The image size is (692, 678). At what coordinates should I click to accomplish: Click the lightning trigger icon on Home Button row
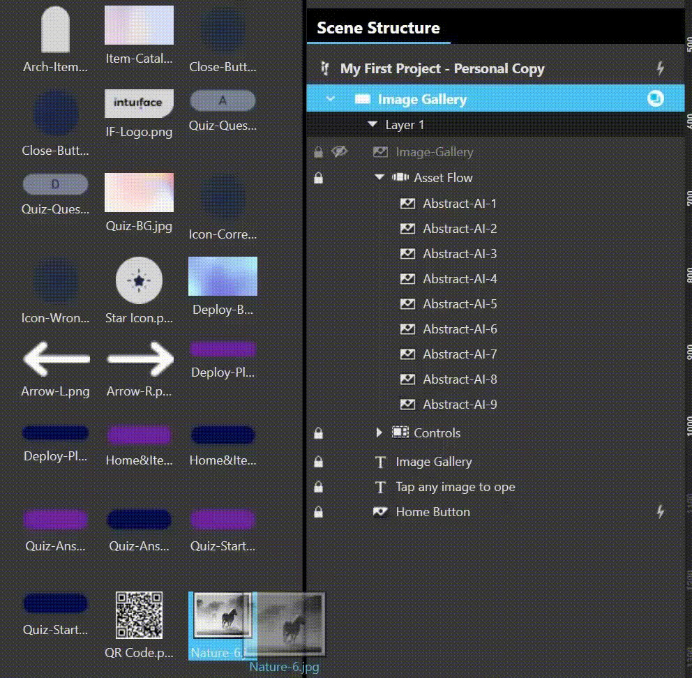point(661,512)
